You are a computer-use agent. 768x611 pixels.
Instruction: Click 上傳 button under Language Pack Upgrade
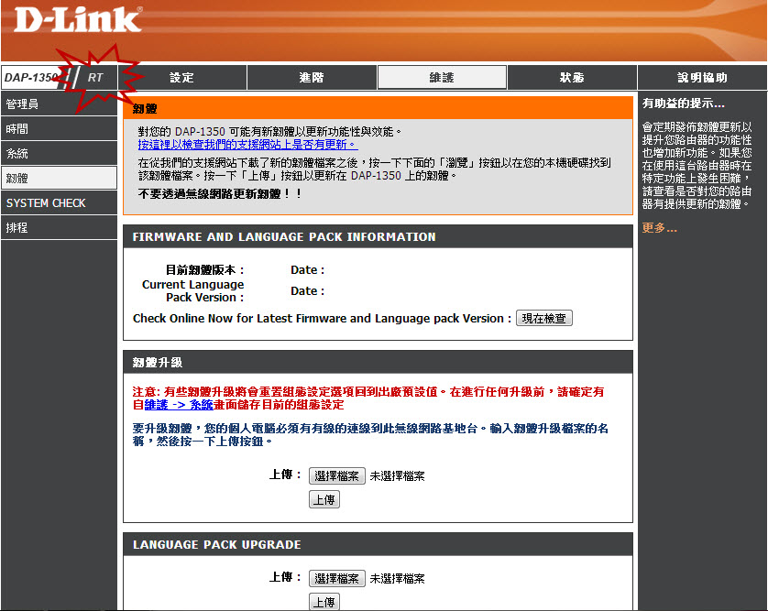pyautogui.click(x=324, y=602)
